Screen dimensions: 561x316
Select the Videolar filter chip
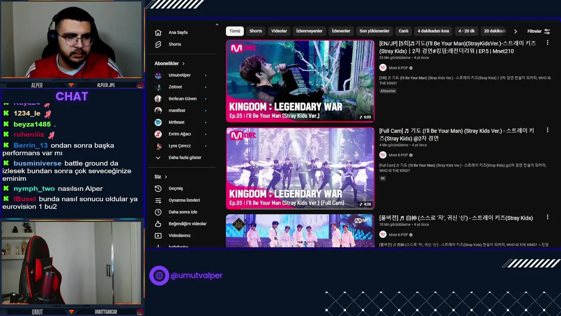tap(279, 31)
